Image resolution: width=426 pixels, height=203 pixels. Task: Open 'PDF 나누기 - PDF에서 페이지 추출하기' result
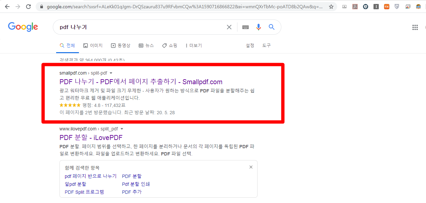pyautogui.click(x=141, y=82)
